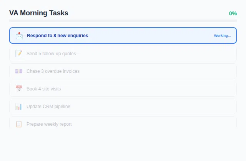Viewport: 246px width, 161px height.
Task: Select the bar chart icon for CRM pipeline
Action: point(19,107)
